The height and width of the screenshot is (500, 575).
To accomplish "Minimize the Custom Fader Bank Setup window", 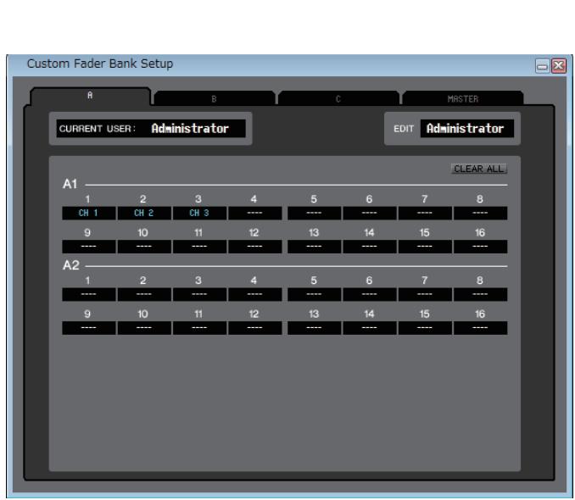I will [542, 66].
